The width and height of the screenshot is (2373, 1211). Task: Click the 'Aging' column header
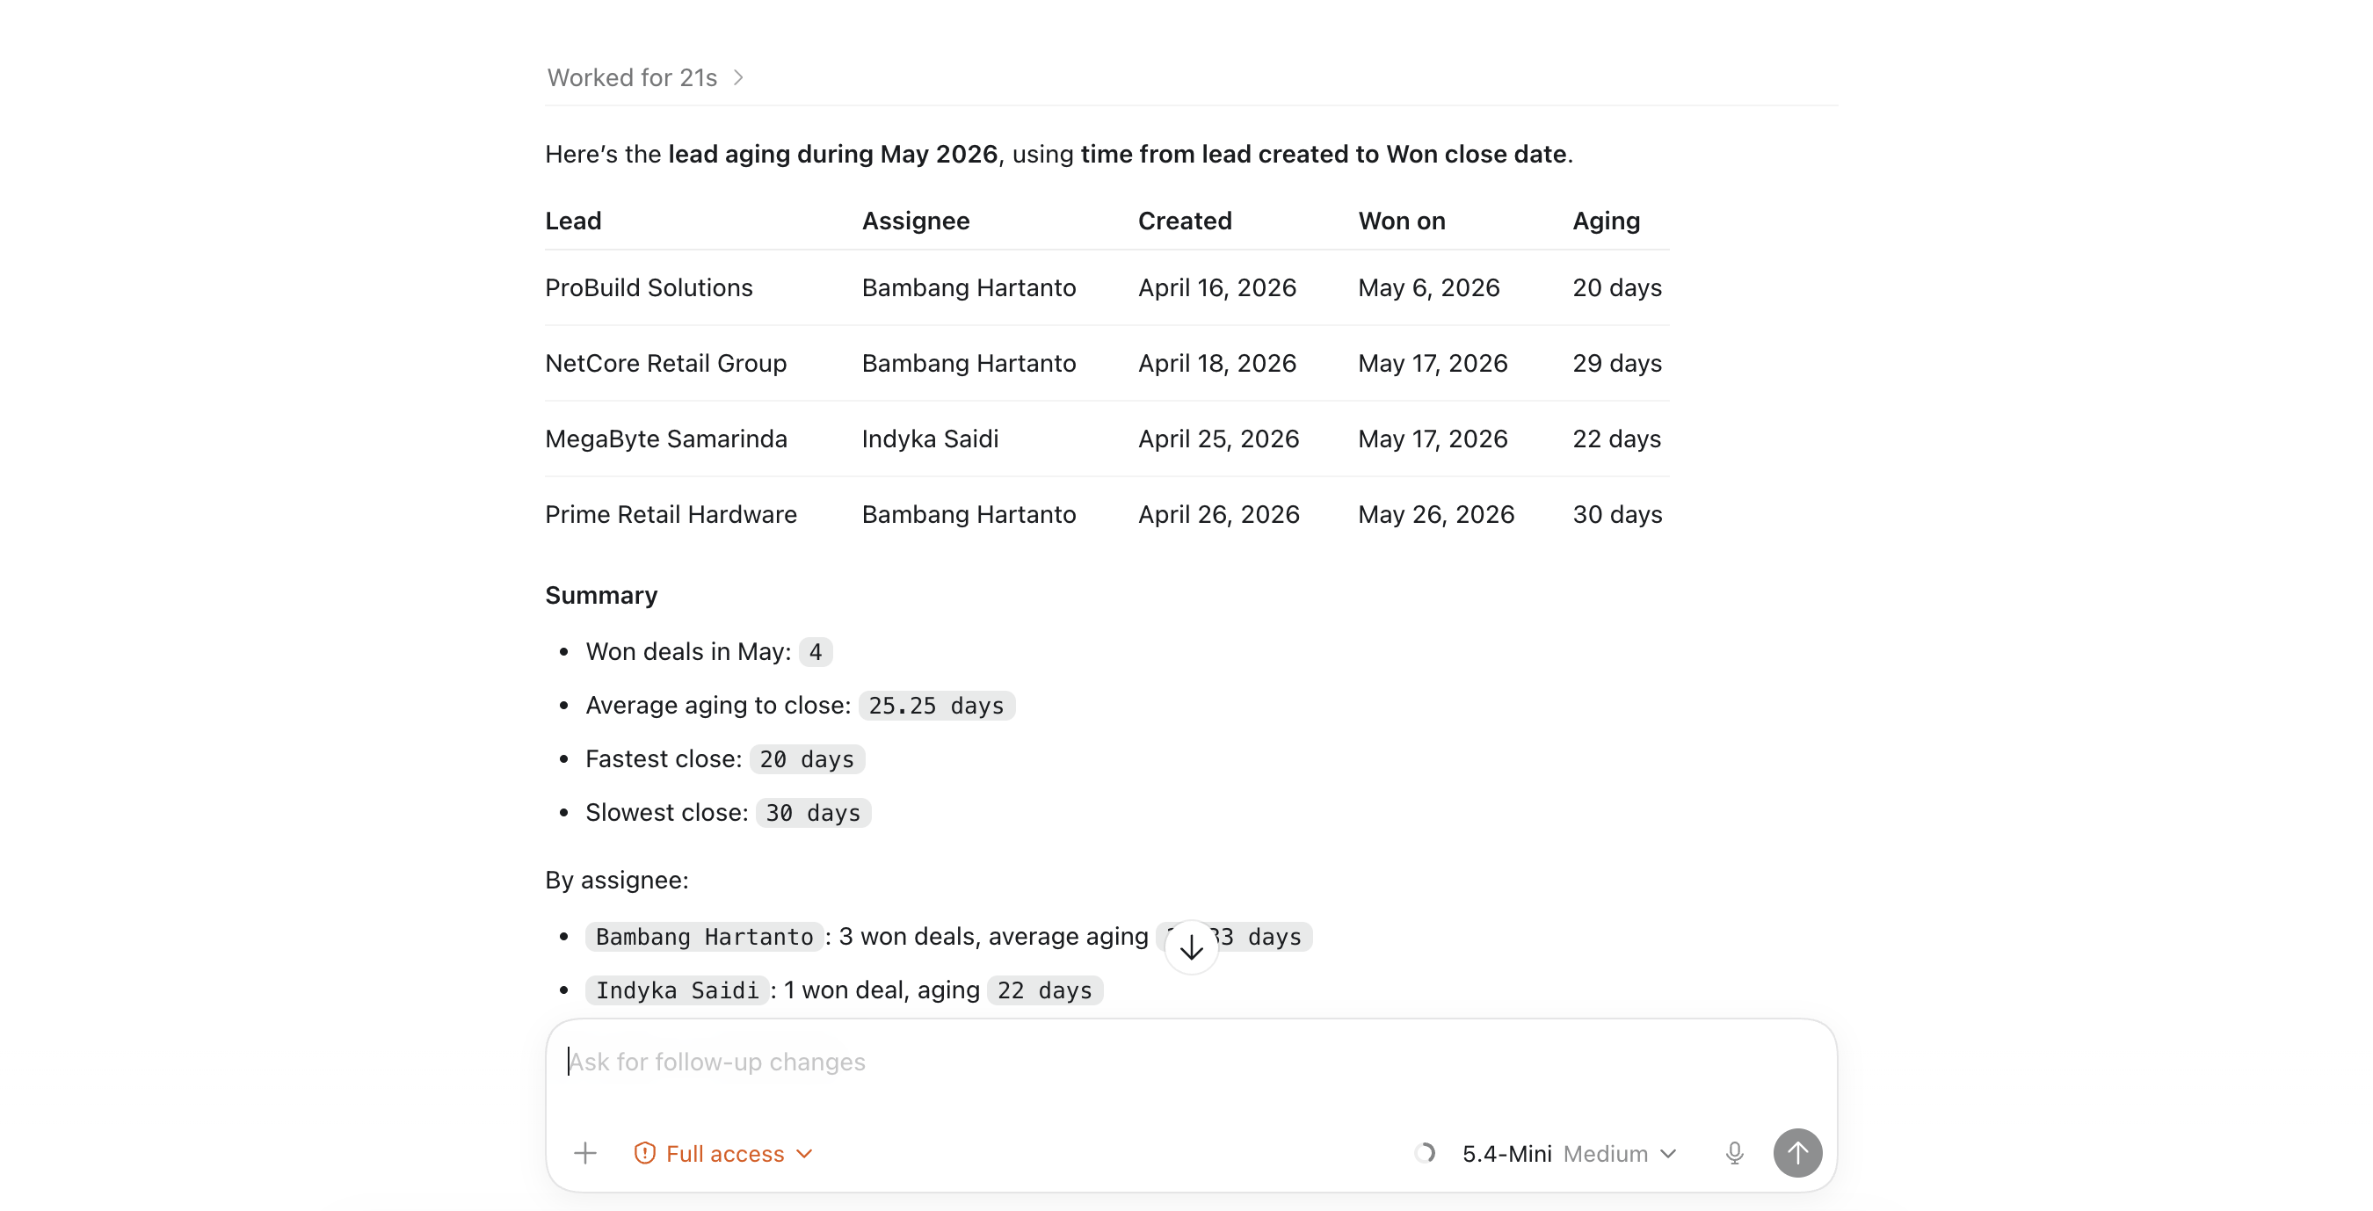[1606, 221]
